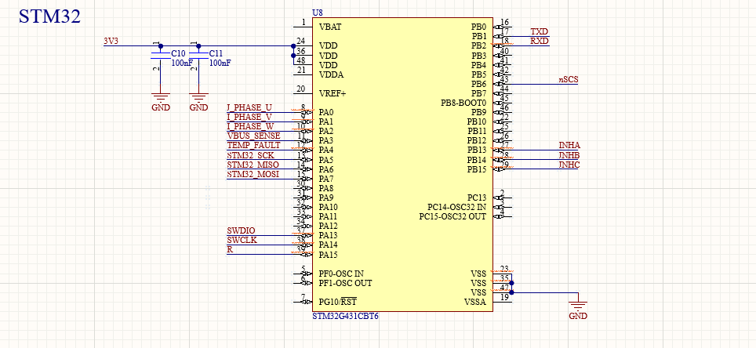Click the wire junction at VDD pin 24
The image size is (756, 348).
[x=293, y=46]
